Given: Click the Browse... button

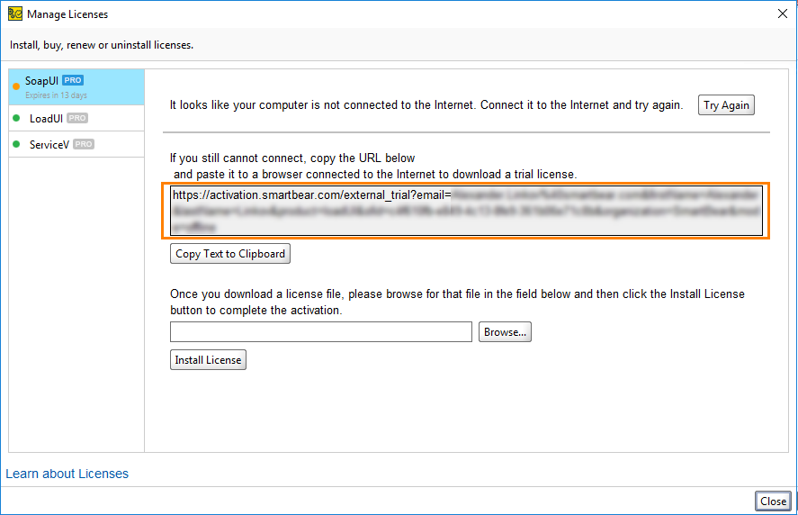Looking at the screenshot, I should pyautogui.click(x=505, y=332).
